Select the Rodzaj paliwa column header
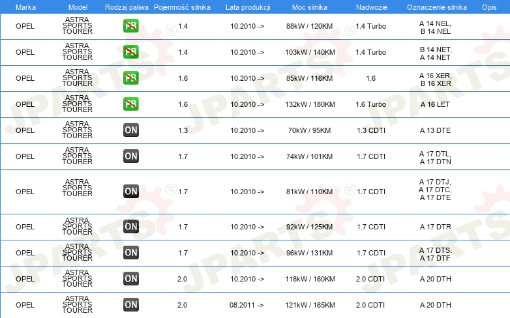Screen dimensions: 510x318 click(127, 7)
